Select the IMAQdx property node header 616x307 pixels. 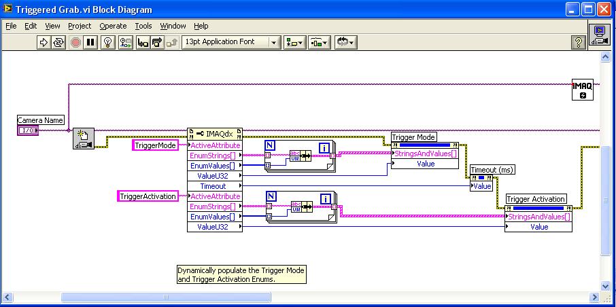click(x=214, y=134)
